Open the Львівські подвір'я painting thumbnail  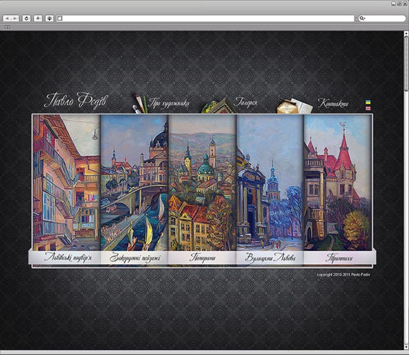click(x=67, y=182)
